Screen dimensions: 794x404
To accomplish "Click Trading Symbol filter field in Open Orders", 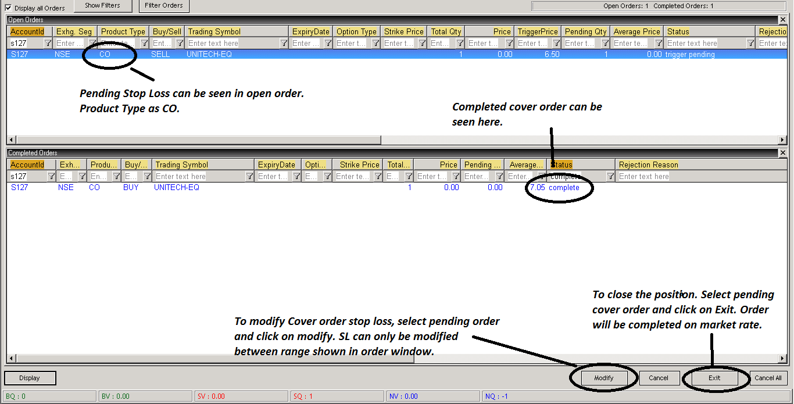I will point(233,43).
